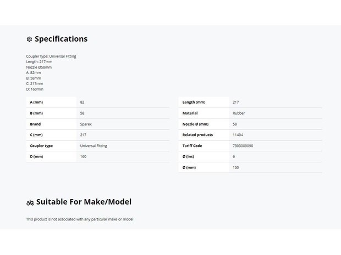Click the Ø (mm) value 150

click(235, 168)
